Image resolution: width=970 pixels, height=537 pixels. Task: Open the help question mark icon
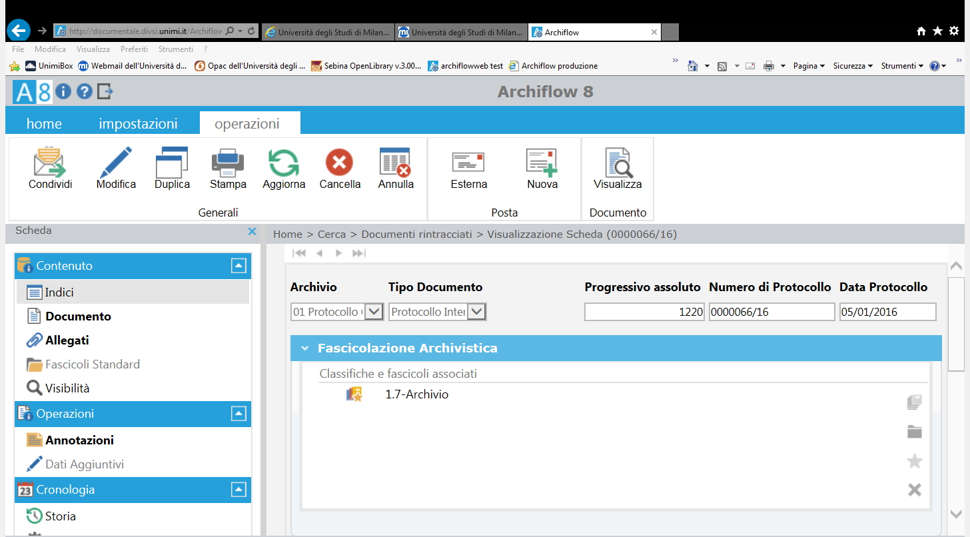(84, 92)
